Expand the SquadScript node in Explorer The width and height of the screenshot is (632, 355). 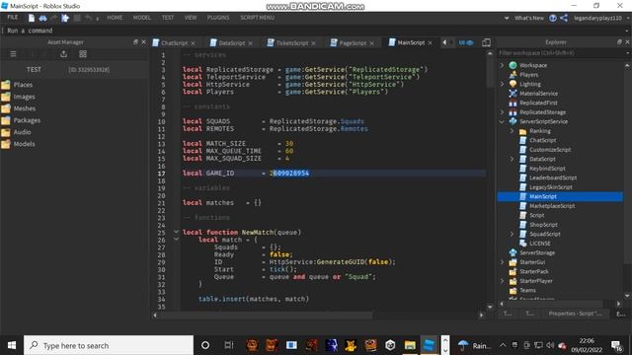point(513,234)
